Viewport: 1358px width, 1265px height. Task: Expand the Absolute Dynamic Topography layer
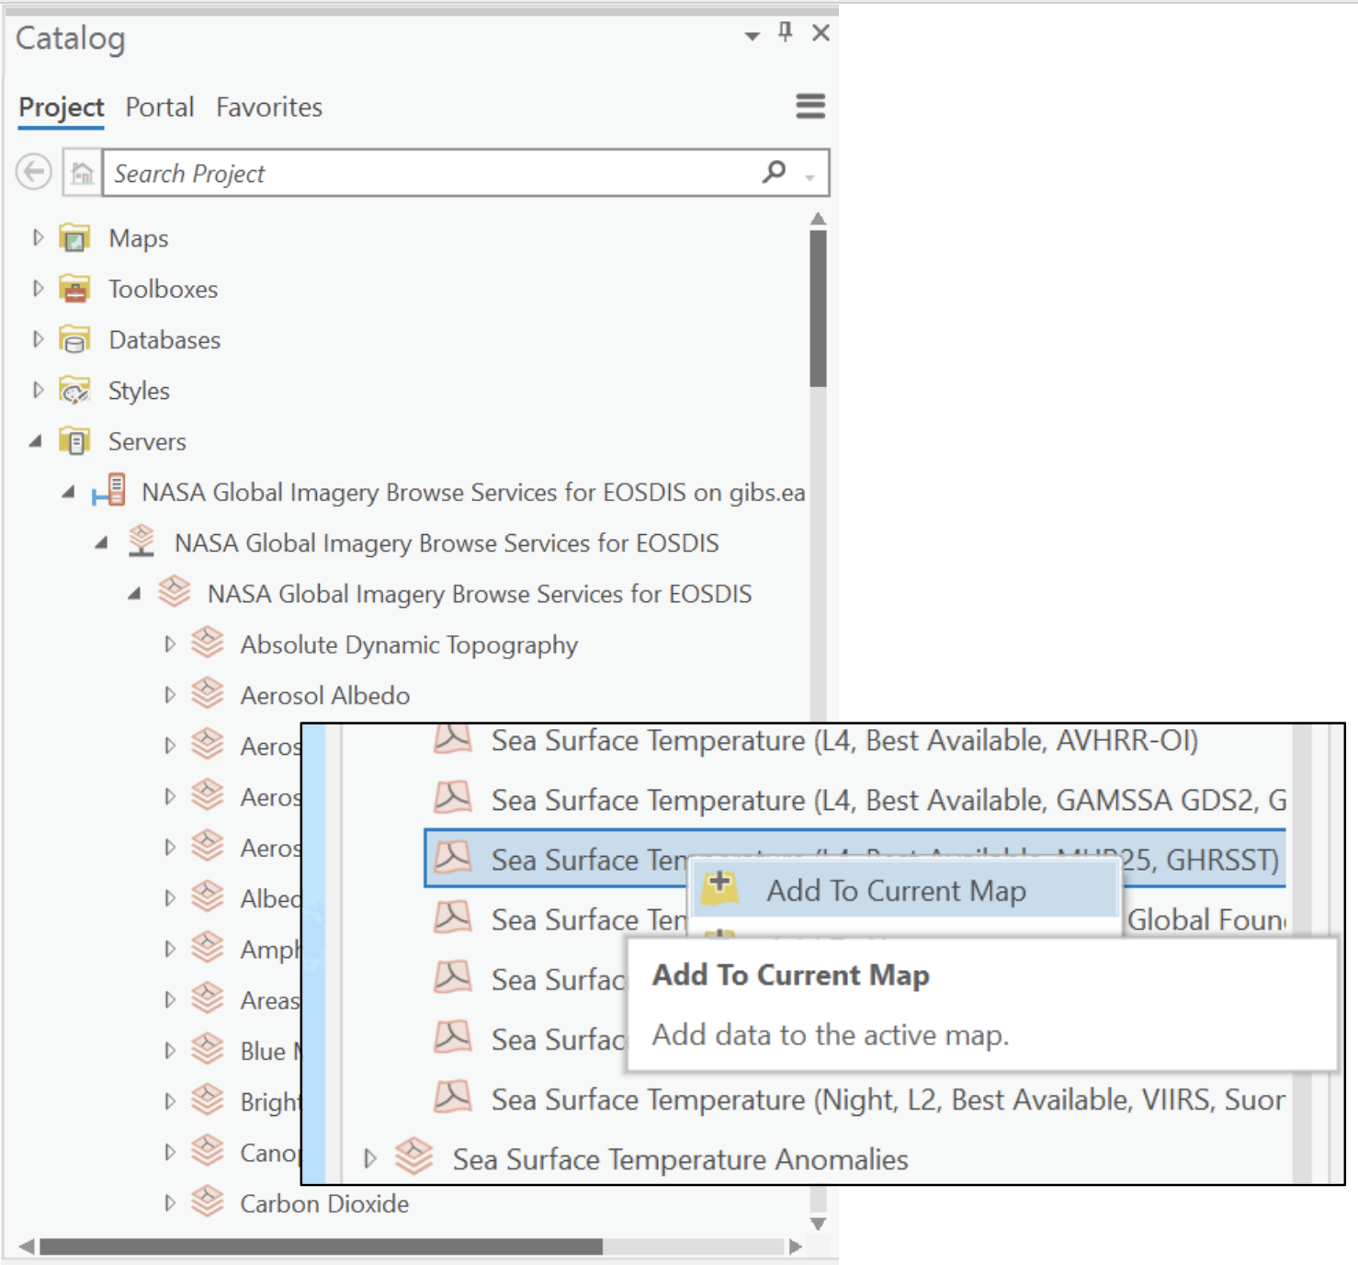[170, 644]
